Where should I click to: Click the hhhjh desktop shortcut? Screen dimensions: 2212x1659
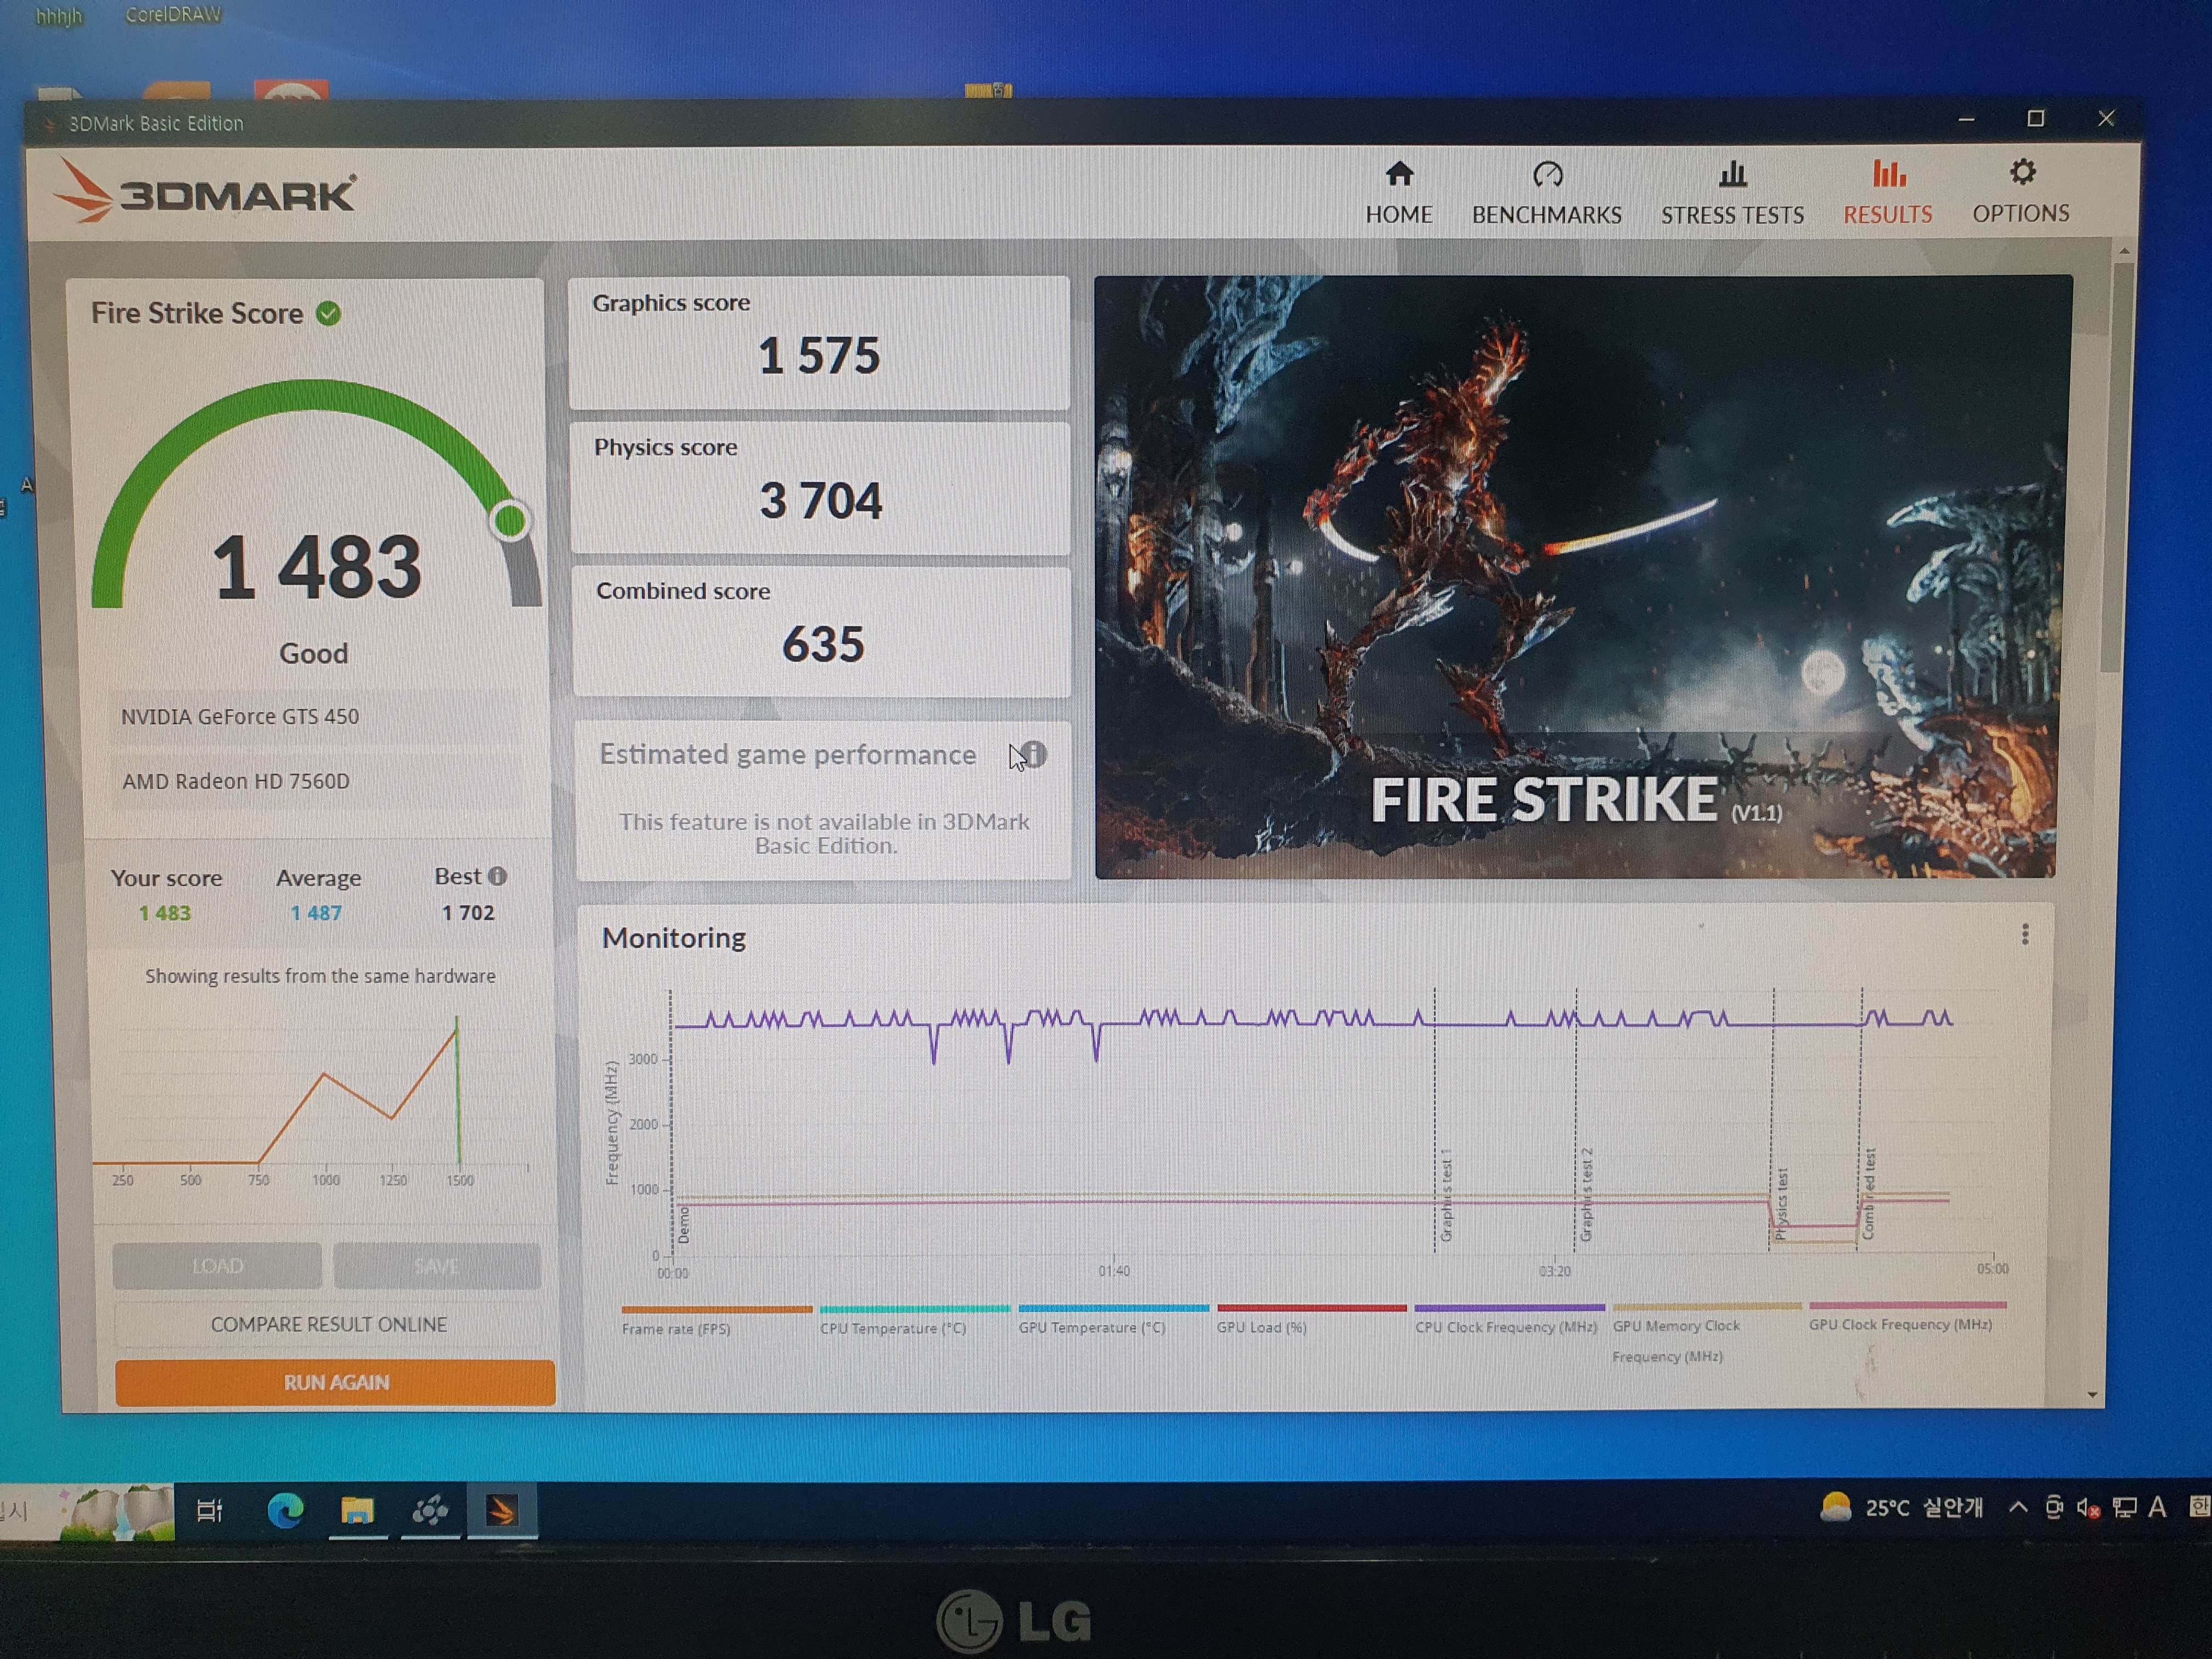click(x=59, y=15)
